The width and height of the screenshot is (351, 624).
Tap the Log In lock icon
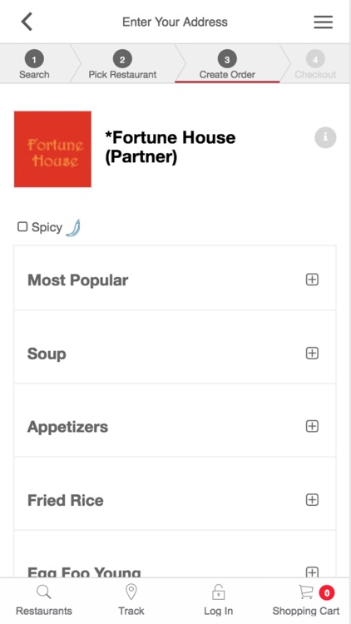219,592
